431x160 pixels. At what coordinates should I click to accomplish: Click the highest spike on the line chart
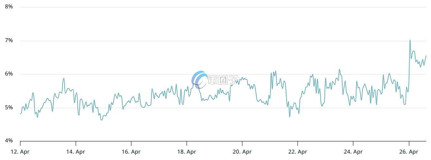click(x=410, y=40)
